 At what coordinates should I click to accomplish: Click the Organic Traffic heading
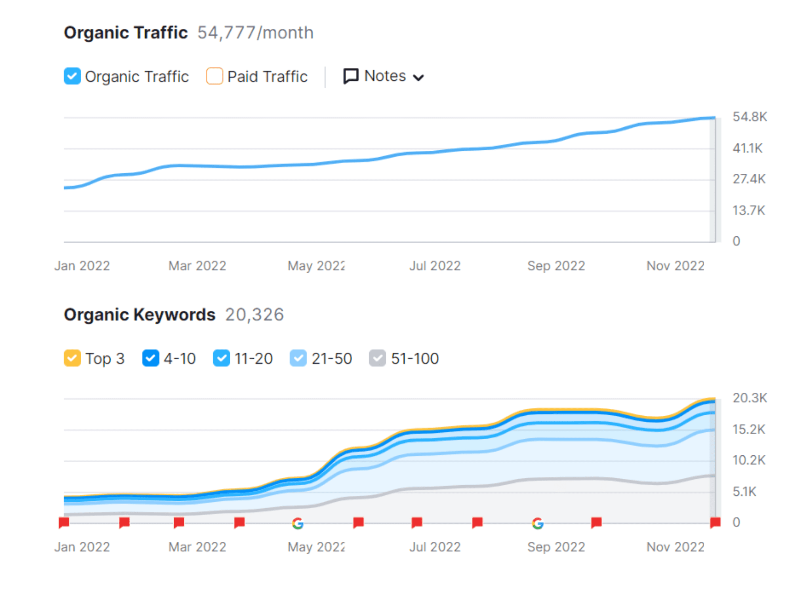click(126, 33)
